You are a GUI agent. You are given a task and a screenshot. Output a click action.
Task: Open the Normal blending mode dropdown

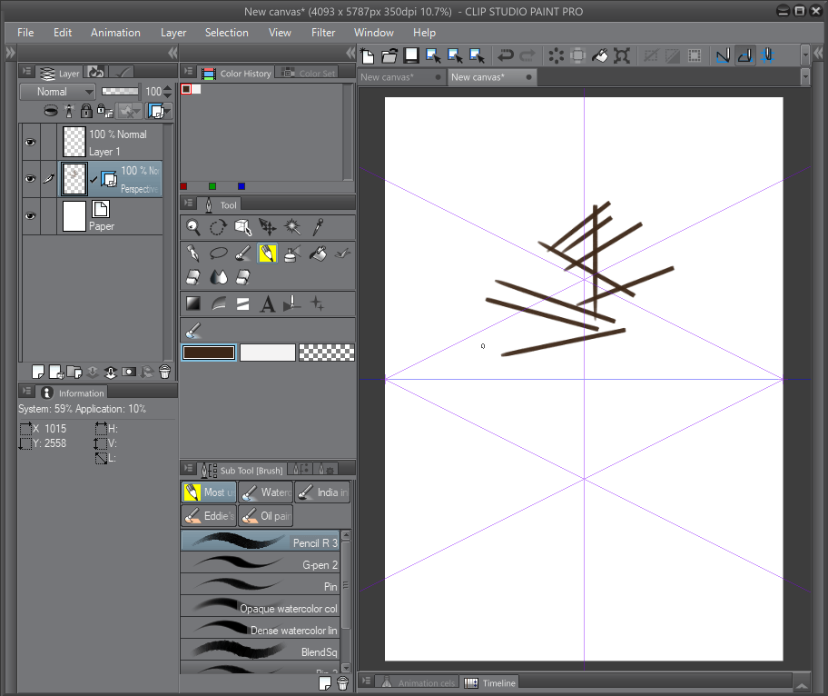point(58,92)
